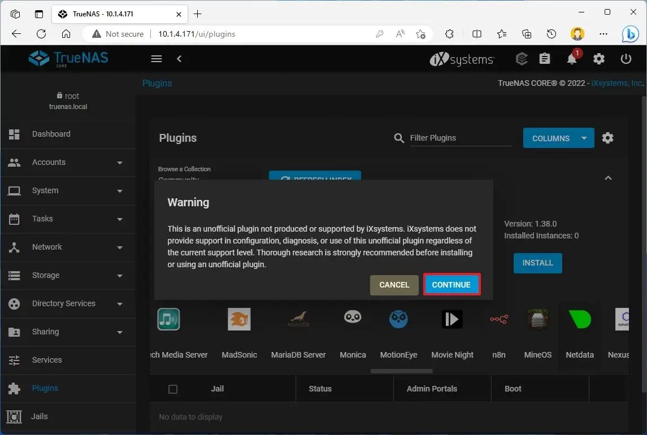Open the settings gear in the top bar
Screen dimensions: 647x435
(x=598, y=59)
